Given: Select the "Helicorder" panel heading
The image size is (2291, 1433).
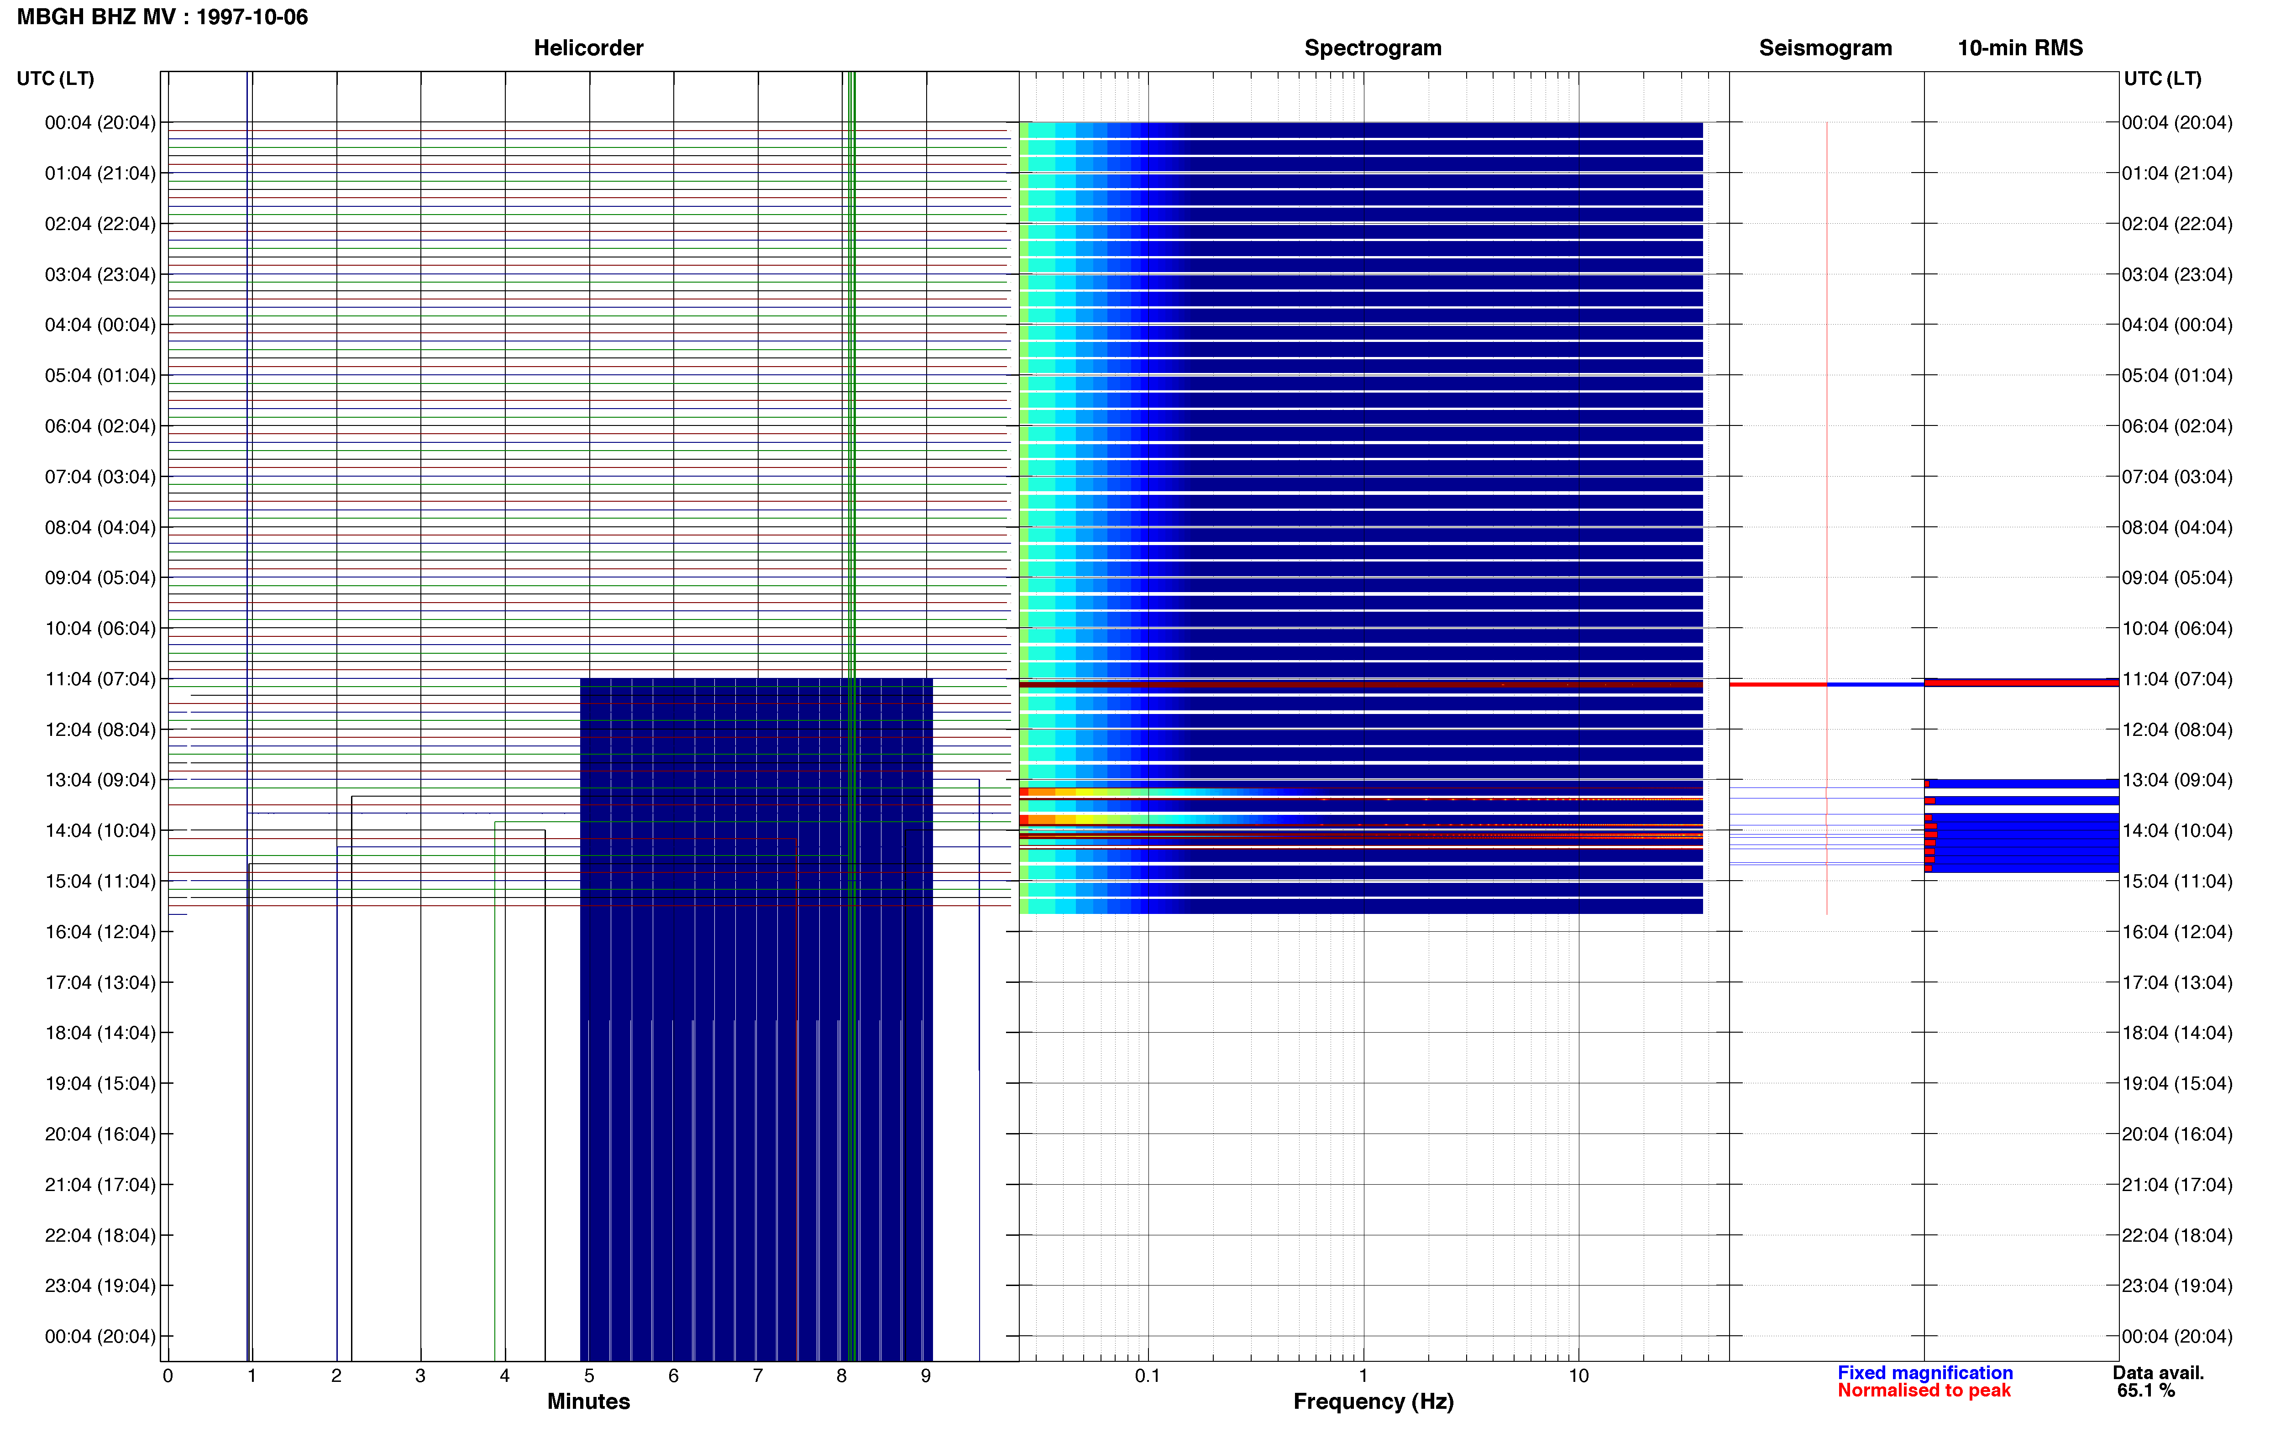Looking at the screenshot, I should (x=588, y=47).
